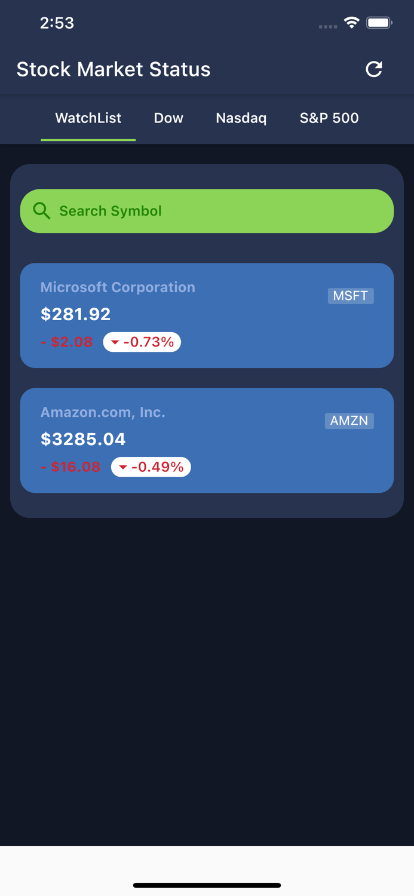Screen dimensions: 414x896
Task: Click the refresh icon in the header
Action: click(x=374, y=69)
